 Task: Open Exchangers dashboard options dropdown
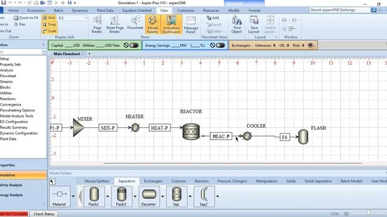pos(311,45)
